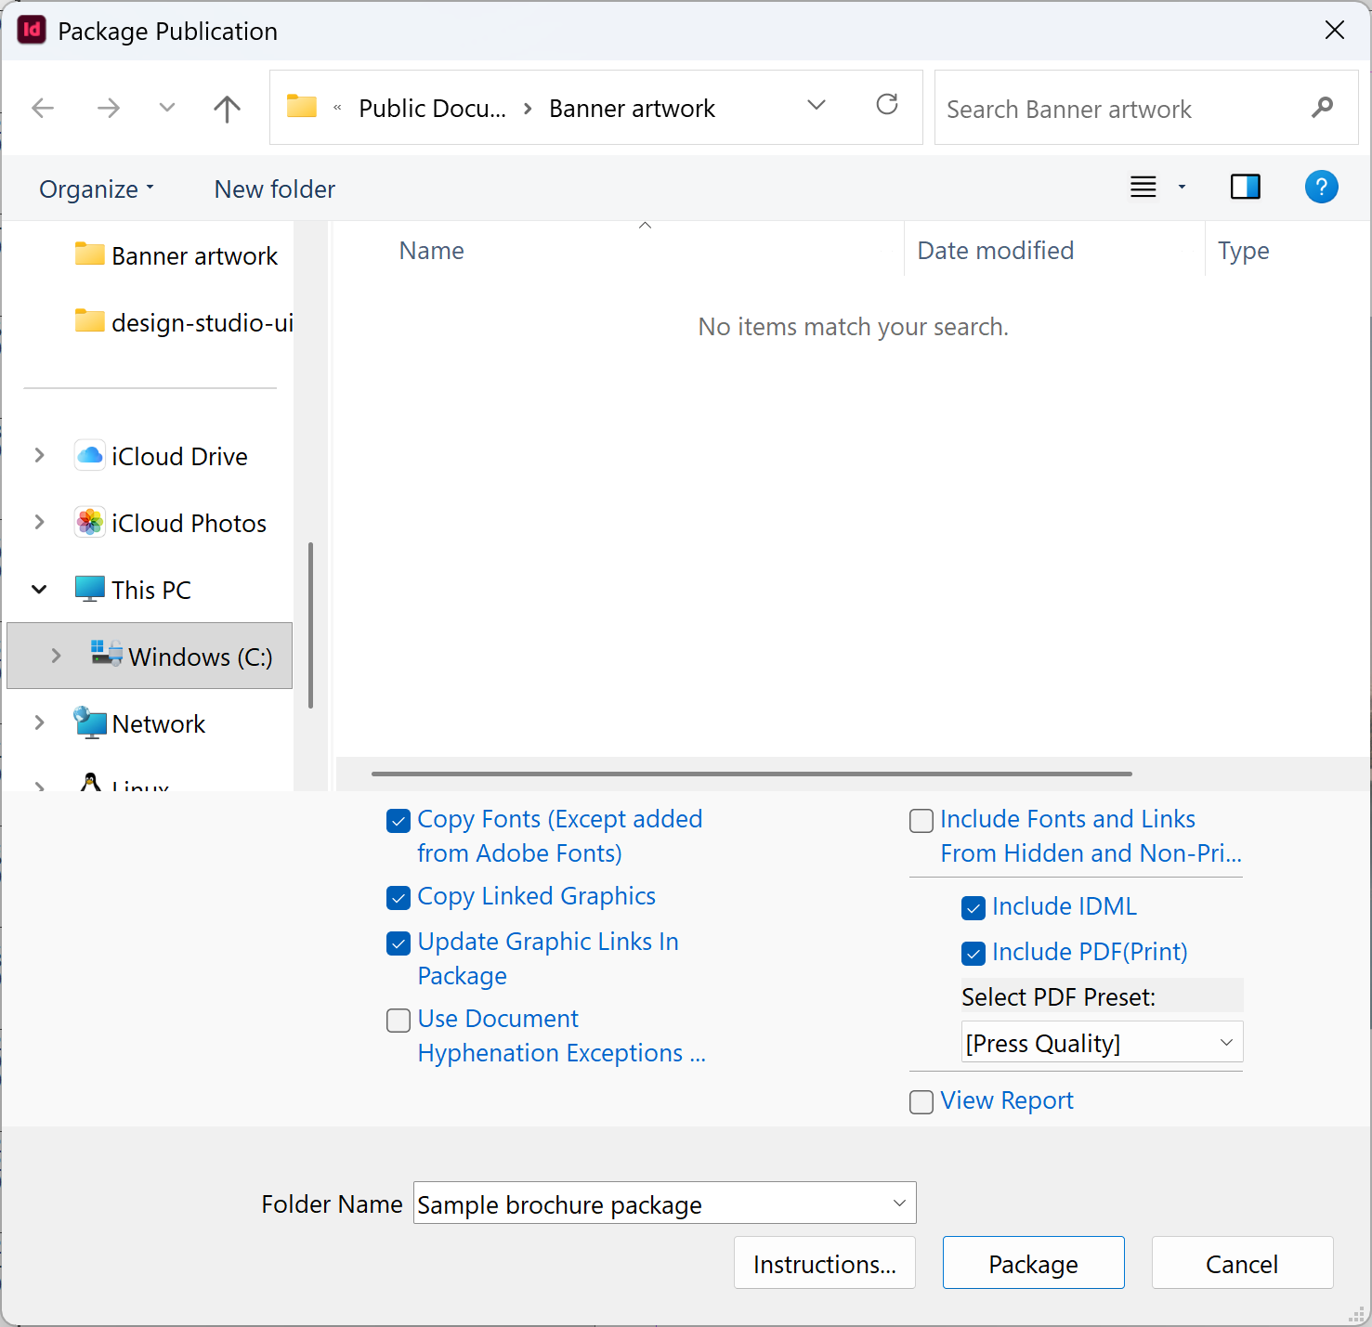
Task: Click the Back navigation arrow
Action: tap(43, 109)
